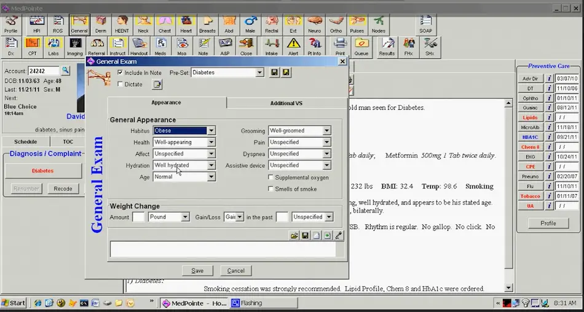This screenshot has height=312, width=584.
Task: Check the Smells of smoke option
Action: [x=271, y=189]
